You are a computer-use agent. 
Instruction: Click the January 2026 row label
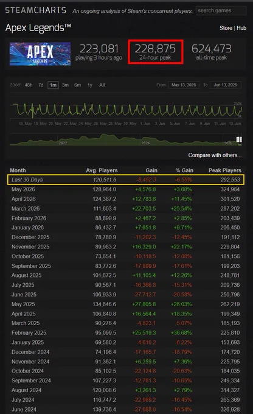pyautogui.click(x=28, y=228)
